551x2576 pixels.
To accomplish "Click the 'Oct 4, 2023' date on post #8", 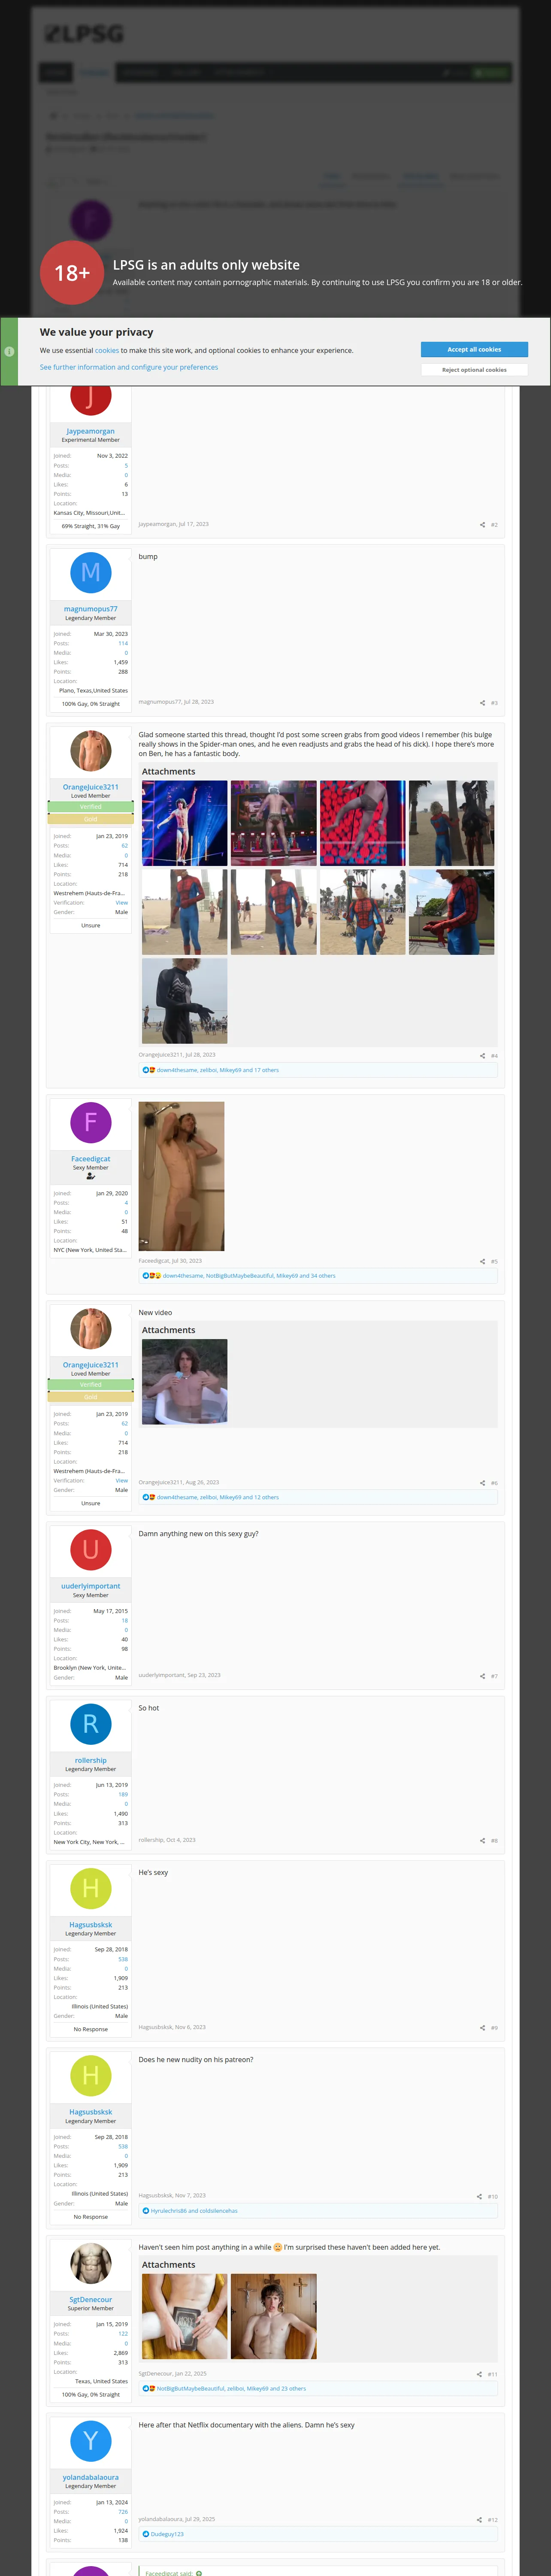I will click(181, 1840).
